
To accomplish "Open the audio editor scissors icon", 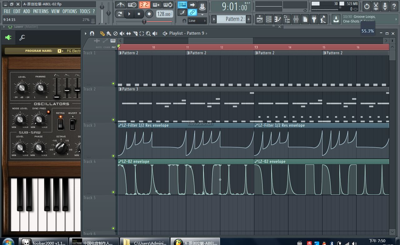I will [376, 6].
